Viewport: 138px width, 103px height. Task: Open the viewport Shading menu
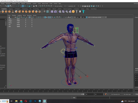click(14, 15)
